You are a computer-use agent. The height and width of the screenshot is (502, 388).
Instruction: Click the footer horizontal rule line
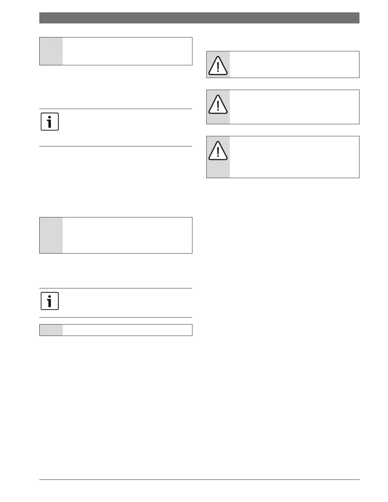[199, 479]
